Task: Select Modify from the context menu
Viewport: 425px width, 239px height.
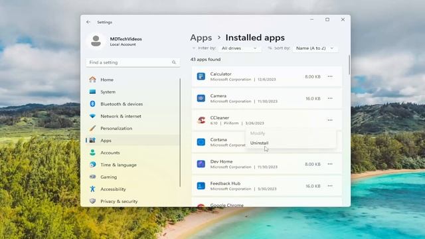Action: [x=258, y=133]
